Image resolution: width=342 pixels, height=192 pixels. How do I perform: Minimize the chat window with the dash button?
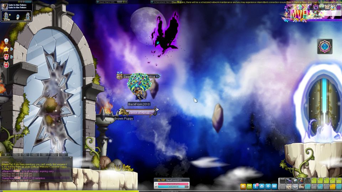coord(71,157)
